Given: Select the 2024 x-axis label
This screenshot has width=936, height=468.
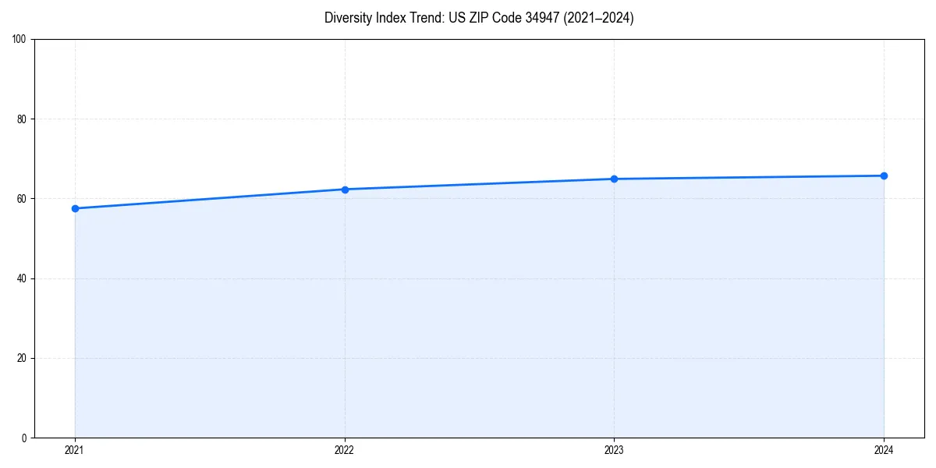Looking at the screenshot, I should [x=884, y=449].
